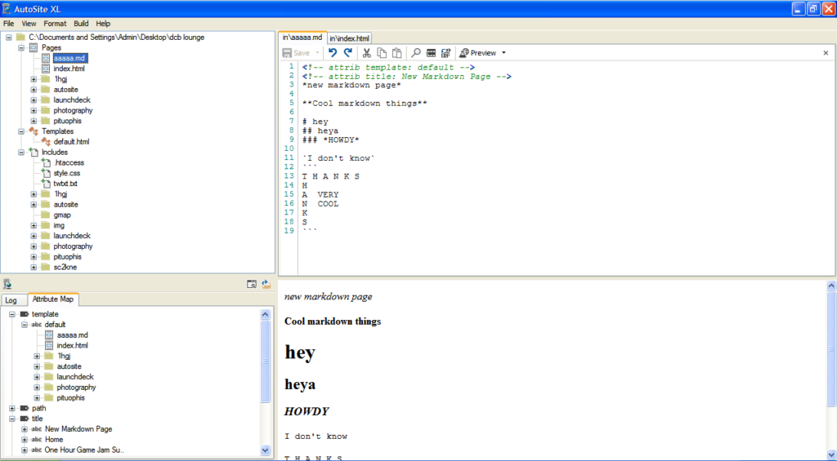Click the Copy icon in editor toolbar
The image size is (837, 461).
[x=382, y=52]
